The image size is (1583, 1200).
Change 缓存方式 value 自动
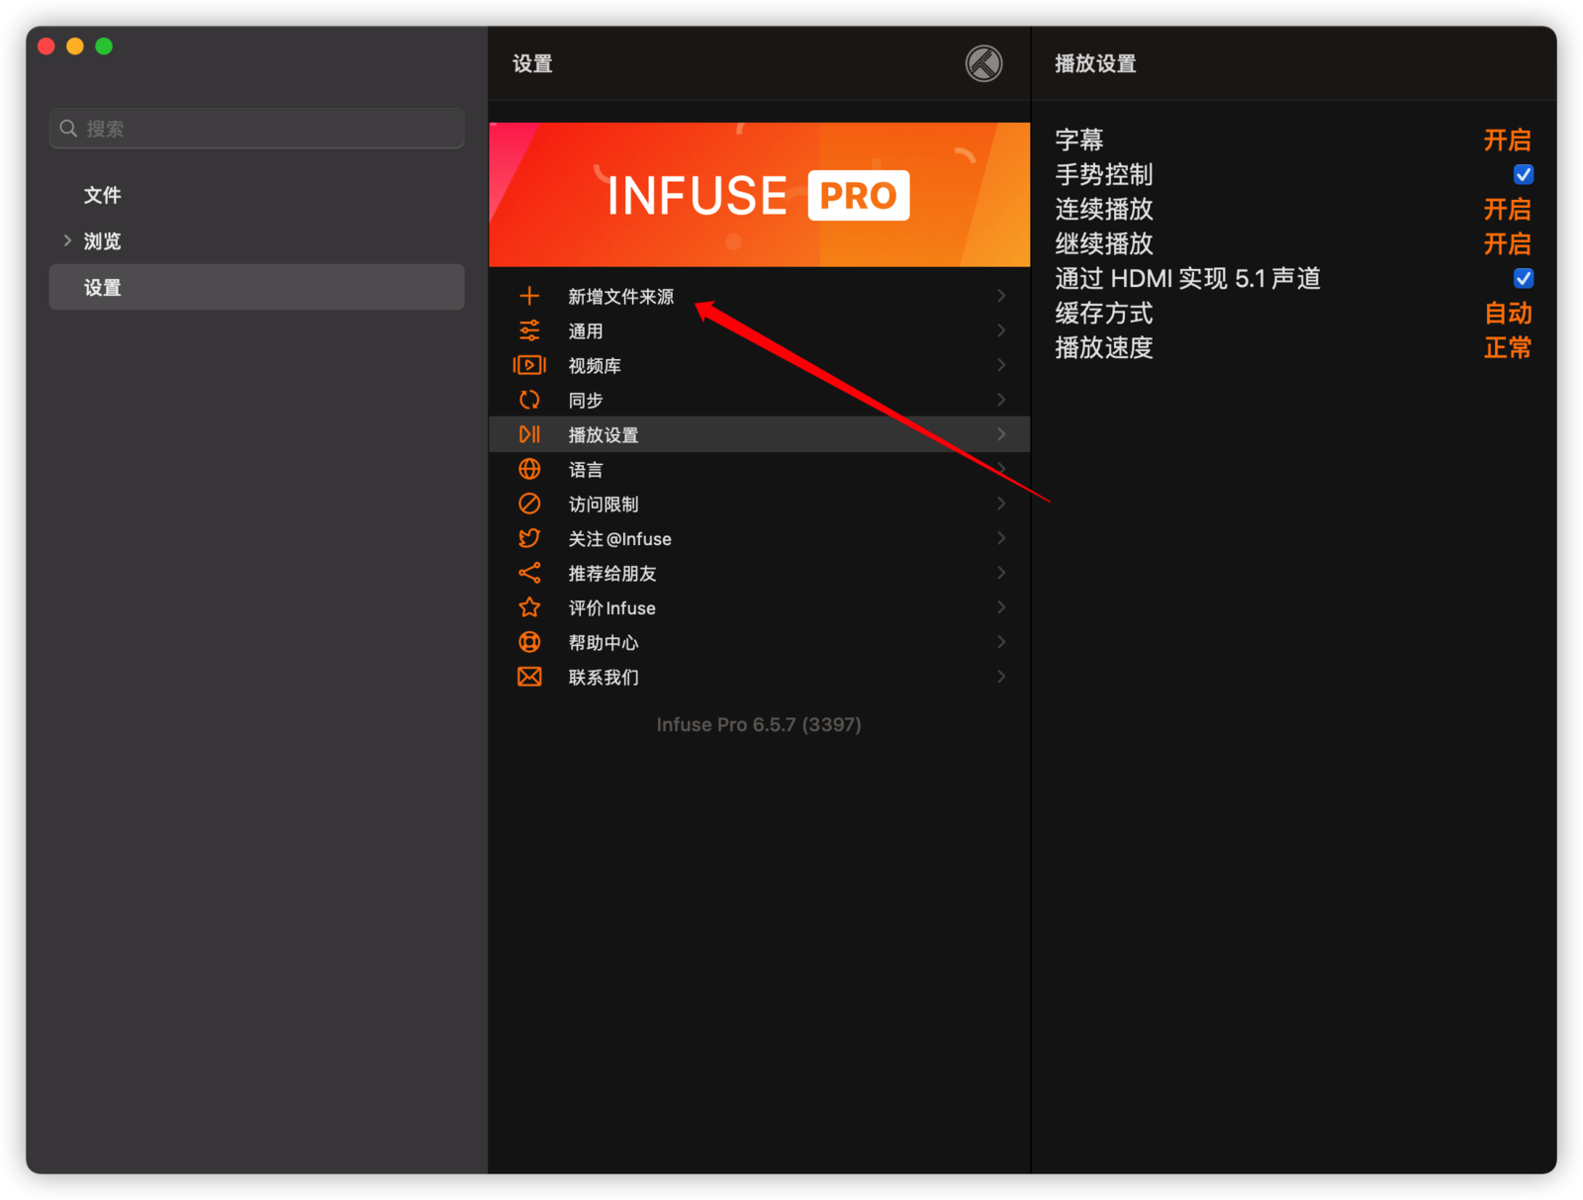pos(1508,314)
